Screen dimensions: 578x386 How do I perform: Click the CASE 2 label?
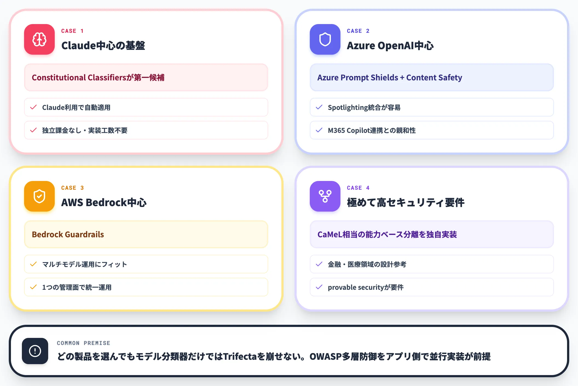[358, 31]
